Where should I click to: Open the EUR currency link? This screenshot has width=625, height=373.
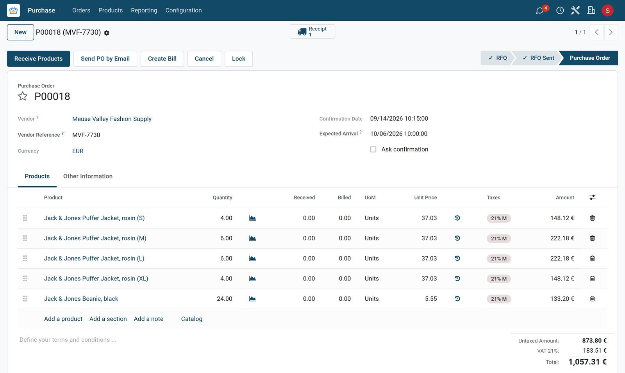(x=78, y=151)
